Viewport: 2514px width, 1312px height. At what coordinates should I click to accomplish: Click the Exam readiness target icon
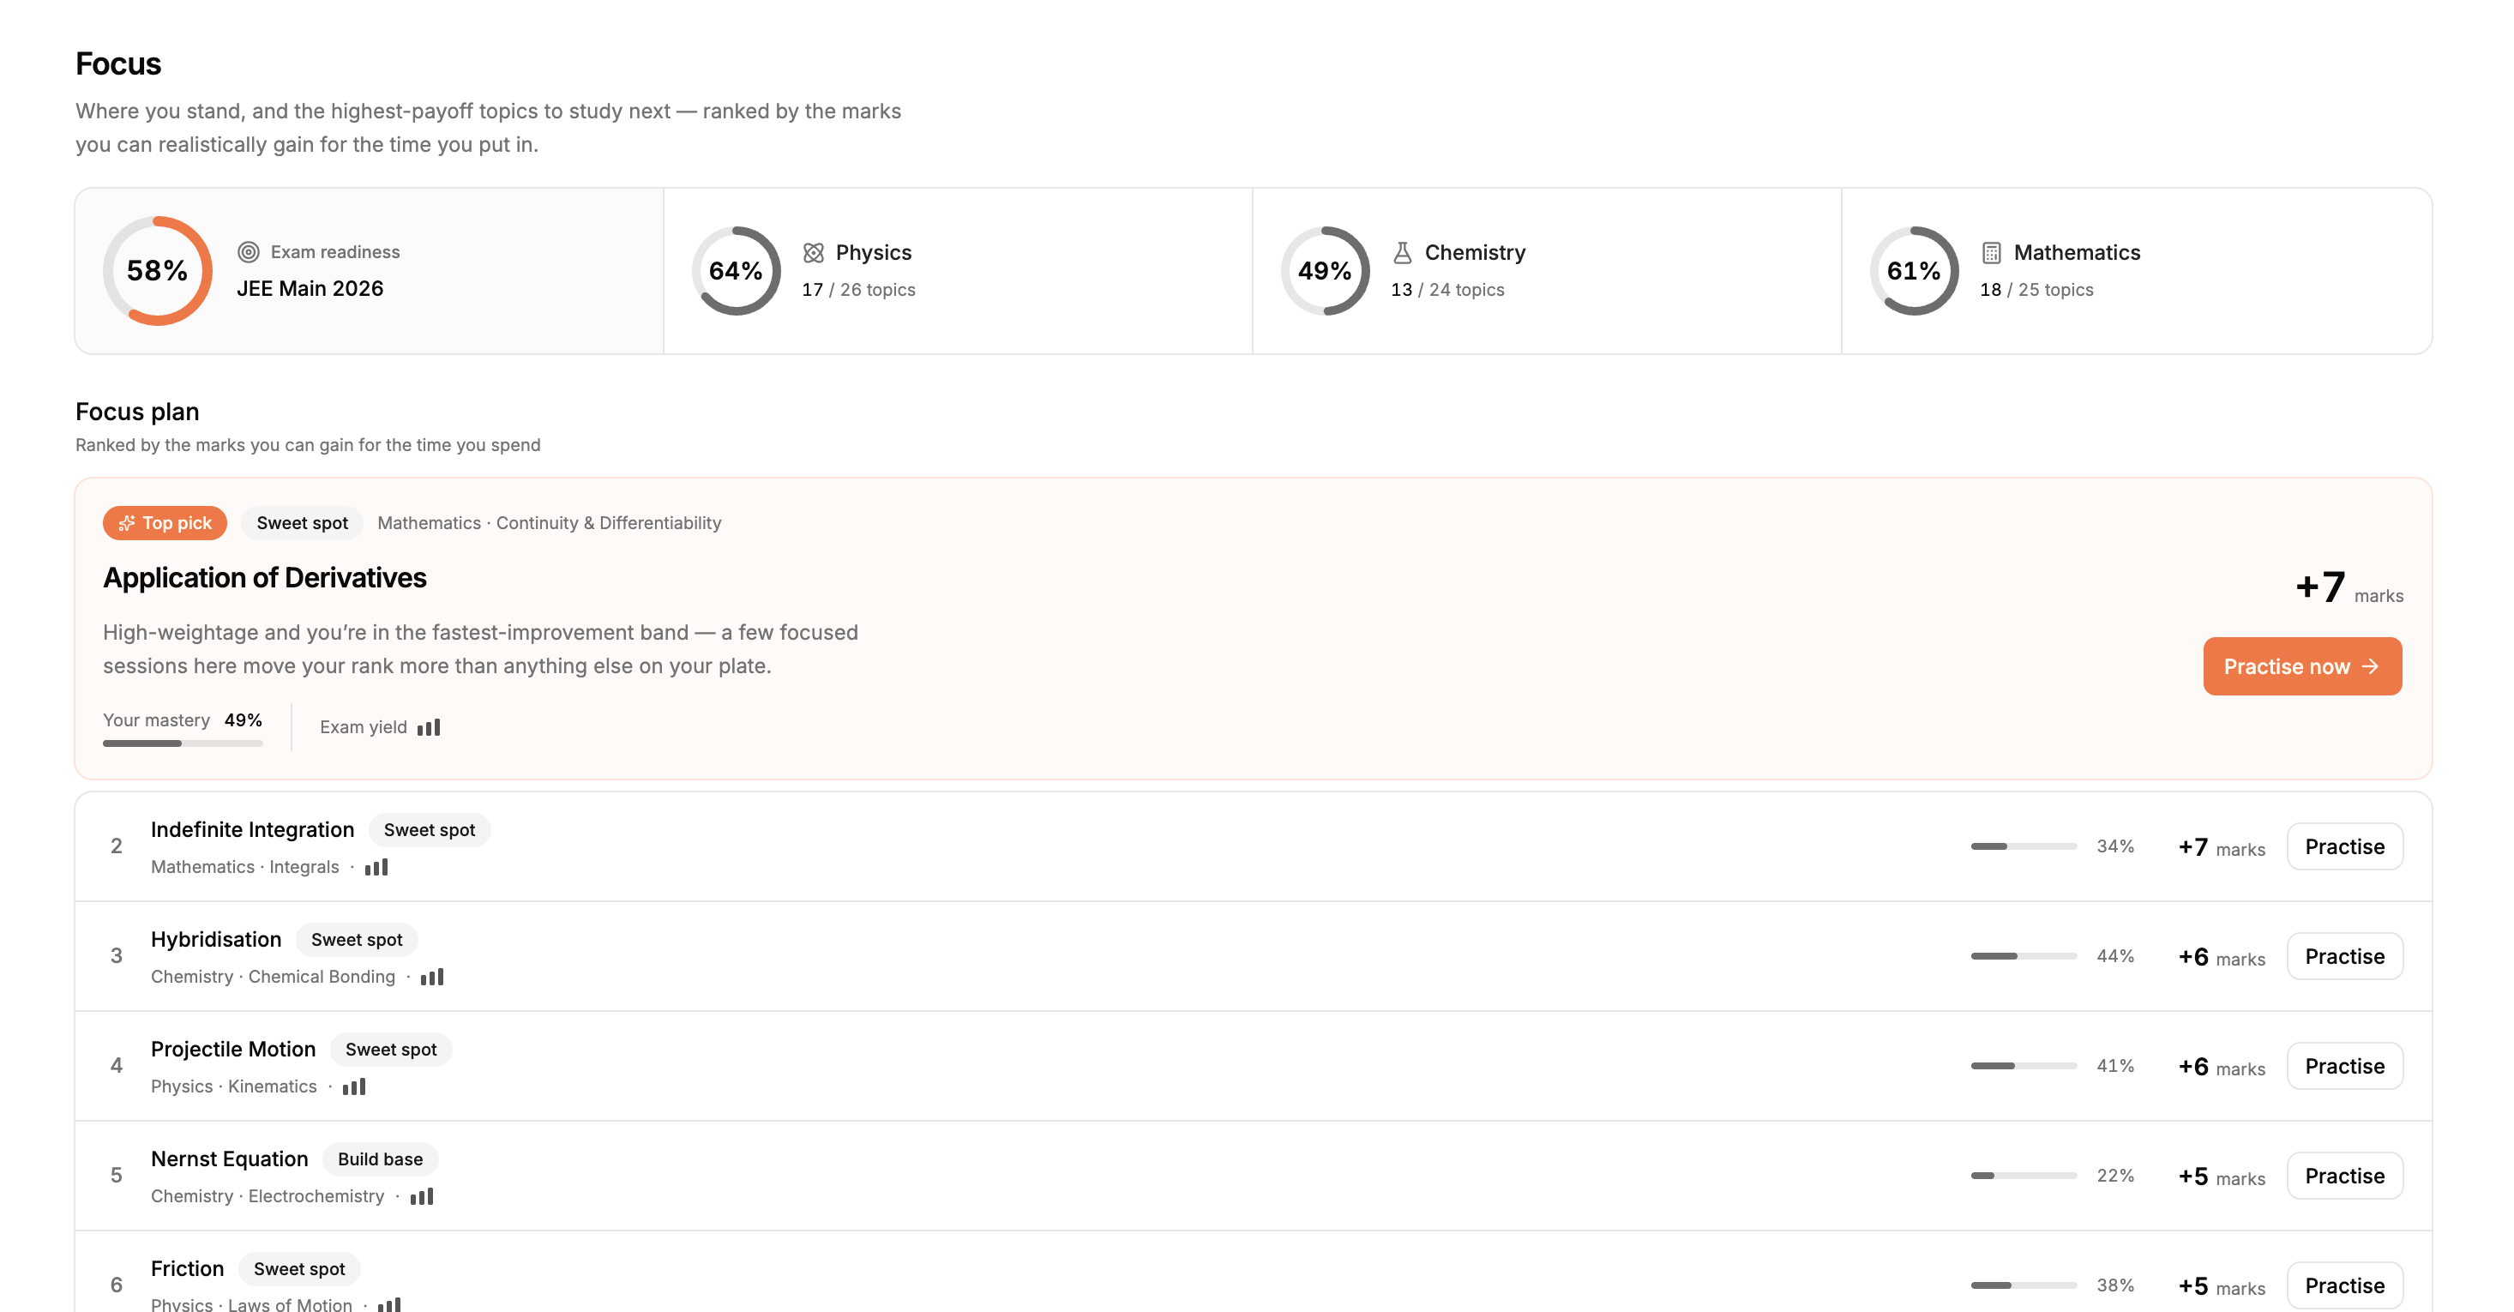(x=249, y=252)
